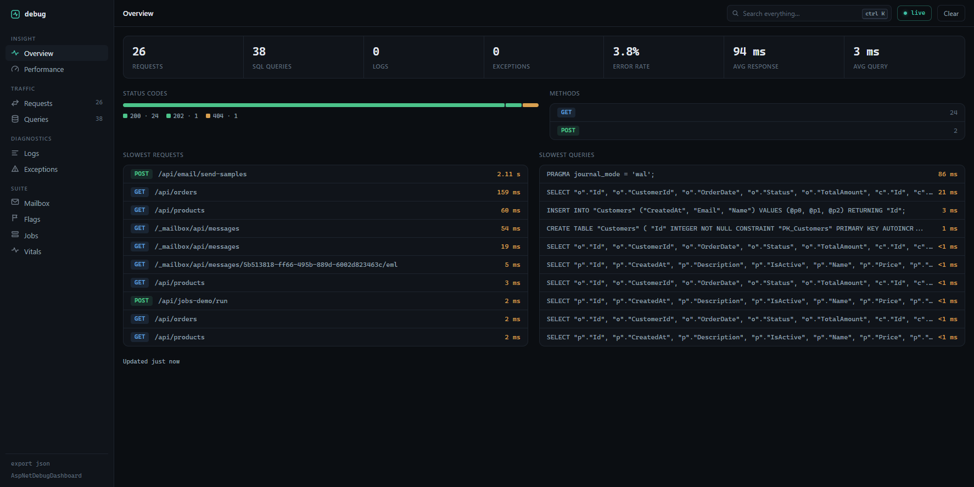
Task: Select the POST method row
Action: tap(757, 131)
